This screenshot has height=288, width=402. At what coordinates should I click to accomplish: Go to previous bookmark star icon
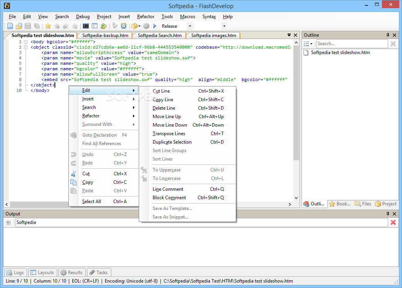(x=66, y=26)
